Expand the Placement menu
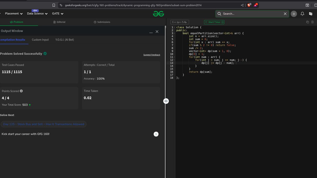Image resolution: width=317 pixels, height=178 pixels. click(x=14, y=13)
